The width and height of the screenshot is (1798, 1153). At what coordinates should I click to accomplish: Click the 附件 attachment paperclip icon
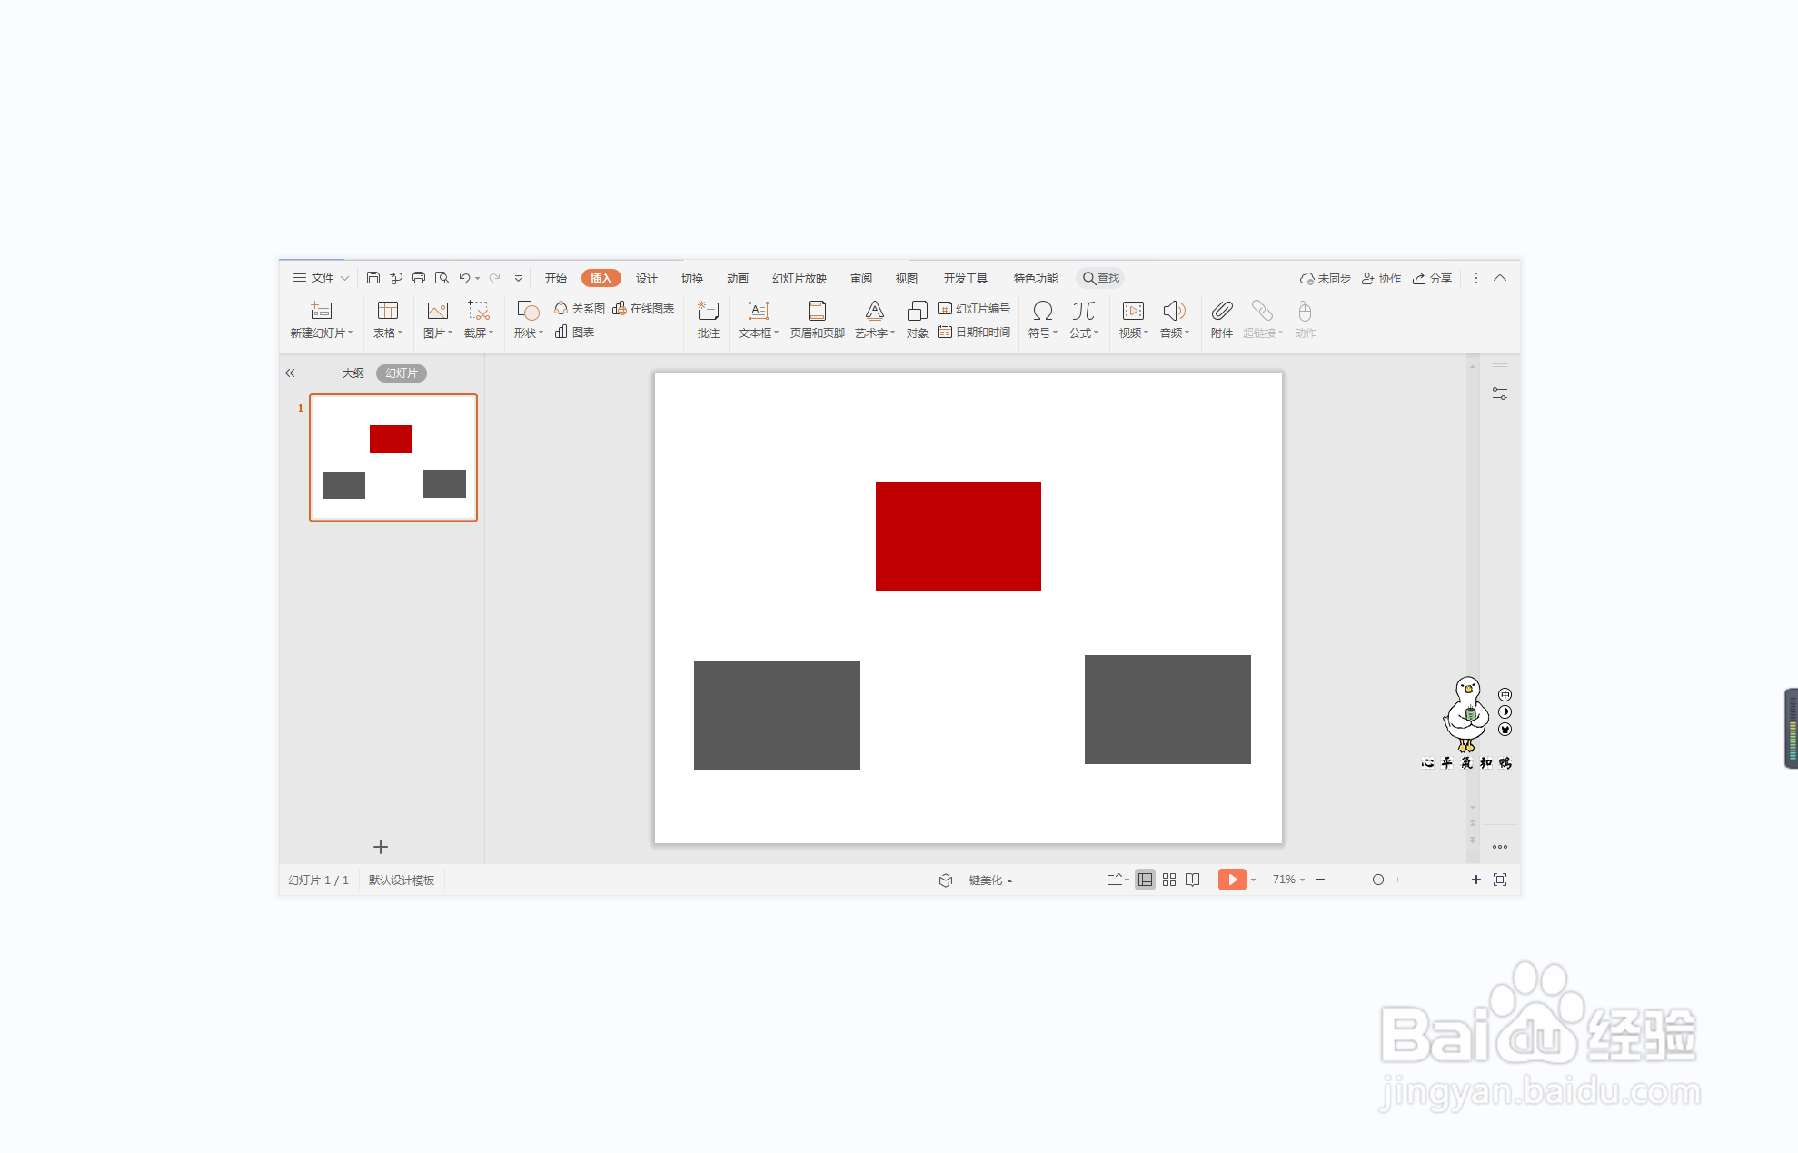[1221, 319]
